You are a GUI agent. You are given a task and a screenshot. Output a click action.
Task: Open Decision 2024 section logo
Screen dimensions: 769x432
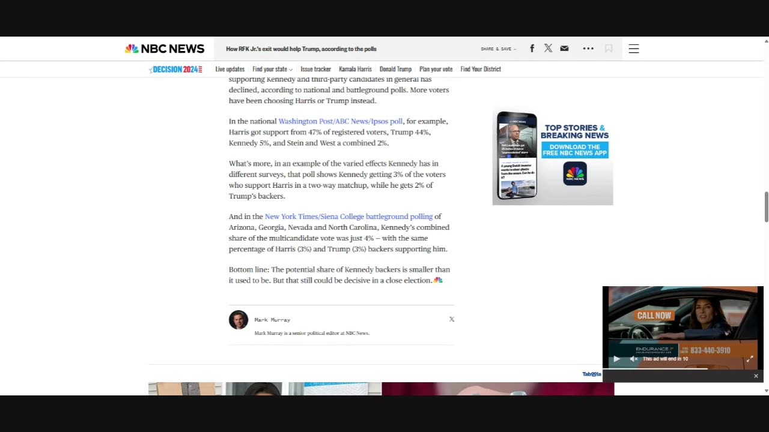[176, 69]
